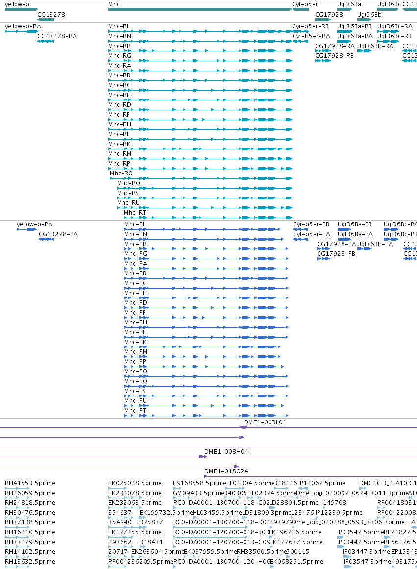This screenshot has height=569, width=417.
Task: Click transcript Mhc-RQ
Action: [x=128, y=183]
